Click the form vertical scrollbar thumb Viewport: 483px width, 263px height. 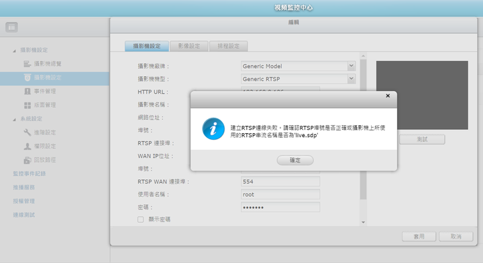(x=363, y=129)
